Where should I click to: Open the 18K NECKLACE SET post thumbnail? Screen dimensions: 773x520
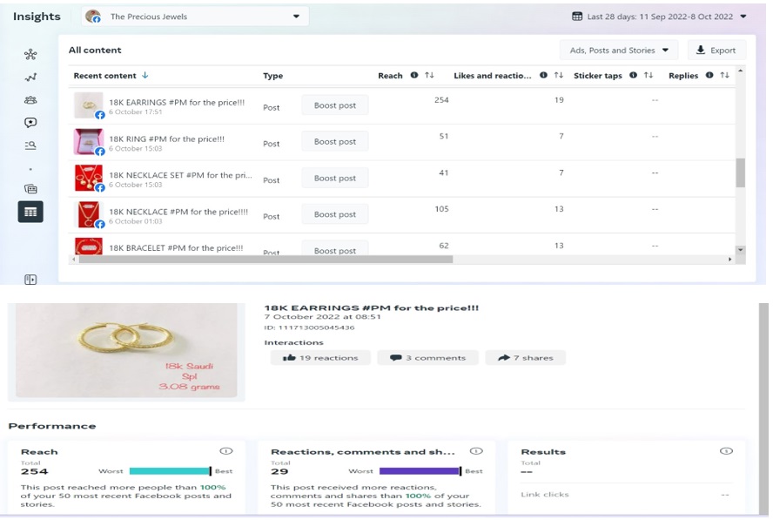(x=89, y=179)
